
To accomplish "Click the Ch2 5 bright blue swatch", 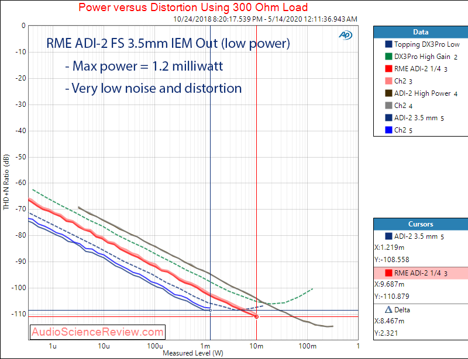I will [388, 130].
